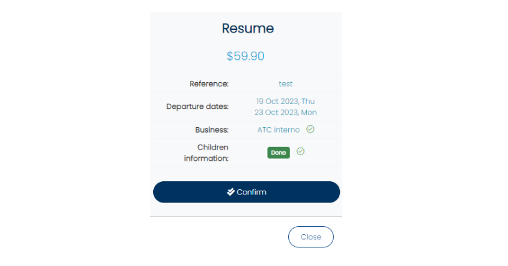Click the "Business:" label

pyautogui.click(x=212, y=130)
